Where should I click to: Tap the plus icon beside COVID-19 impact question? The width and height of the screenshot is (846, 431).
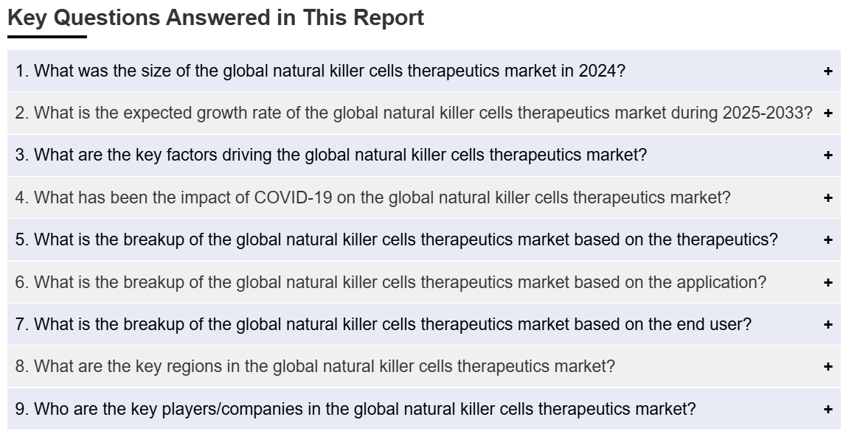[828, 197]
